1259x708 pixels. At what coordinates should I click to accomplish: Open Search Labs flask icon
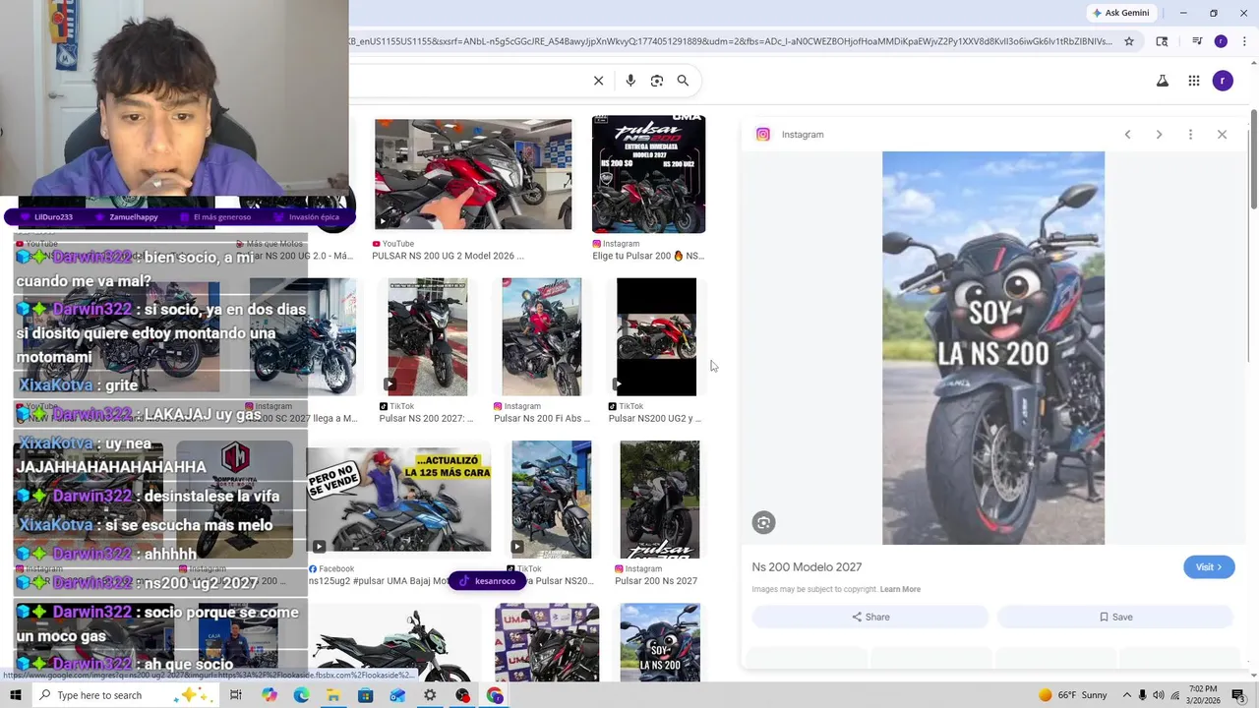click(x=1163, y=81)
